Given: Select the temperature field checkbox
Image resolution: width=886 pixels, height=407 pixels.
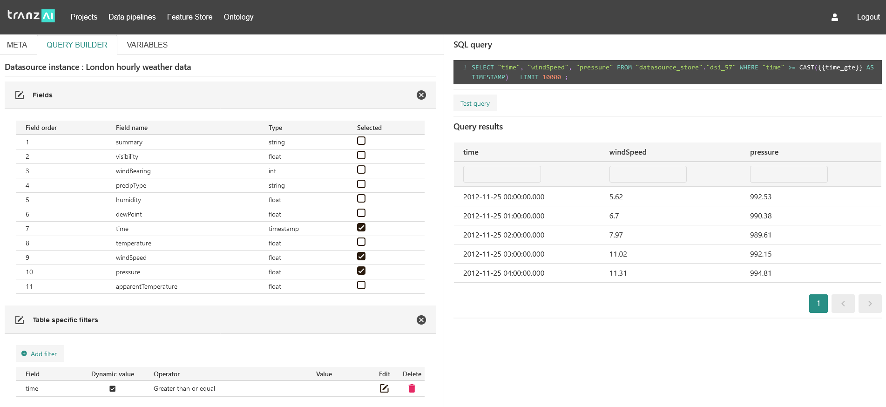Looking at the screenshot, I should 361,242.
